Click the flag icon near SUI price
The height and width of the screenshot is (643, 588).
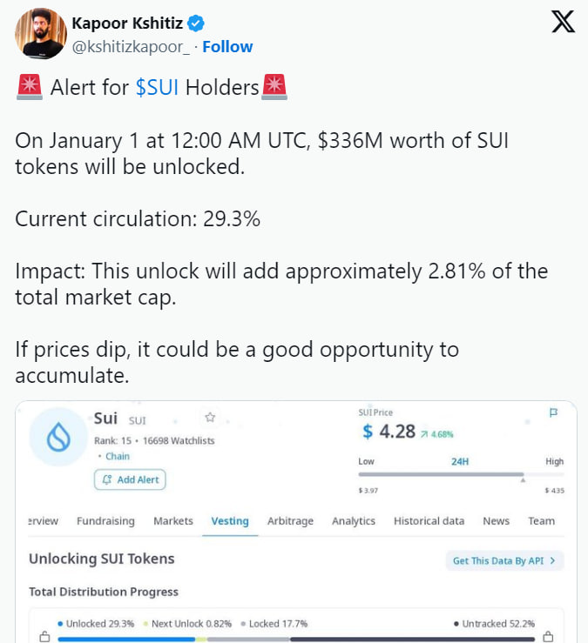tap(553, 414)
